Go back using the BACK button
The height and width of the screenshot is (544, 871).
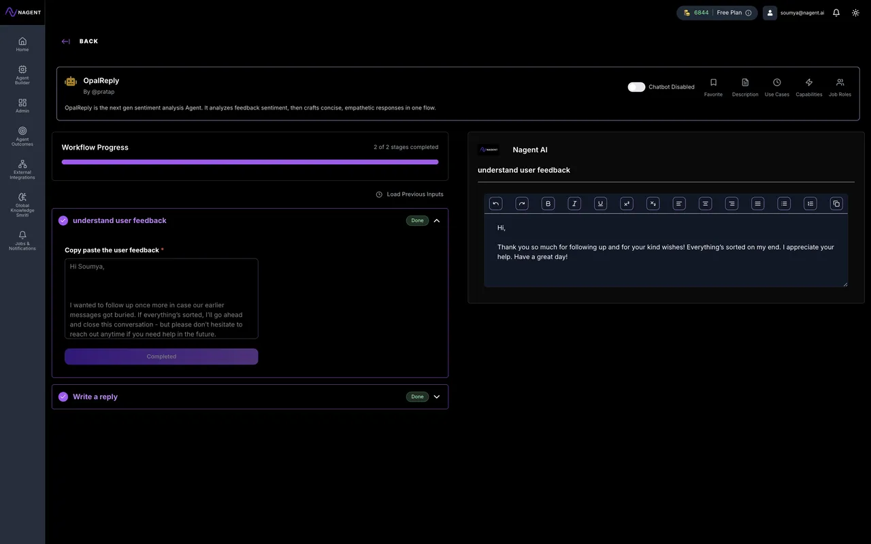[80, 41]
